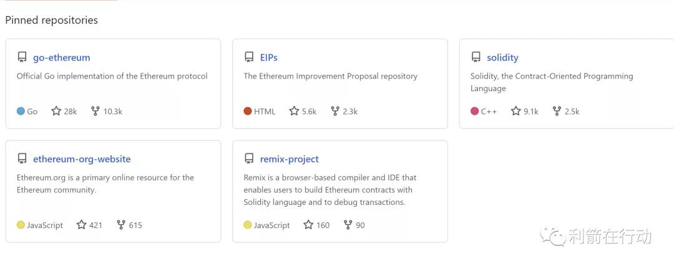674x266 pixels.
Task: Open the solidity repository link
Action: (x=502, y=57)
